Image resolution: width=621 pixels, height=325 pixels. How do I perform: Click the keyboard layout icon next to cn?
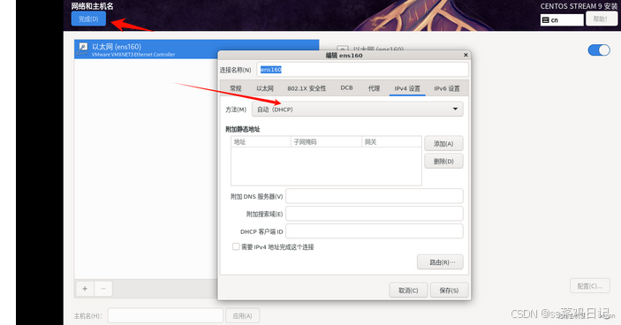tap(545, 19)
